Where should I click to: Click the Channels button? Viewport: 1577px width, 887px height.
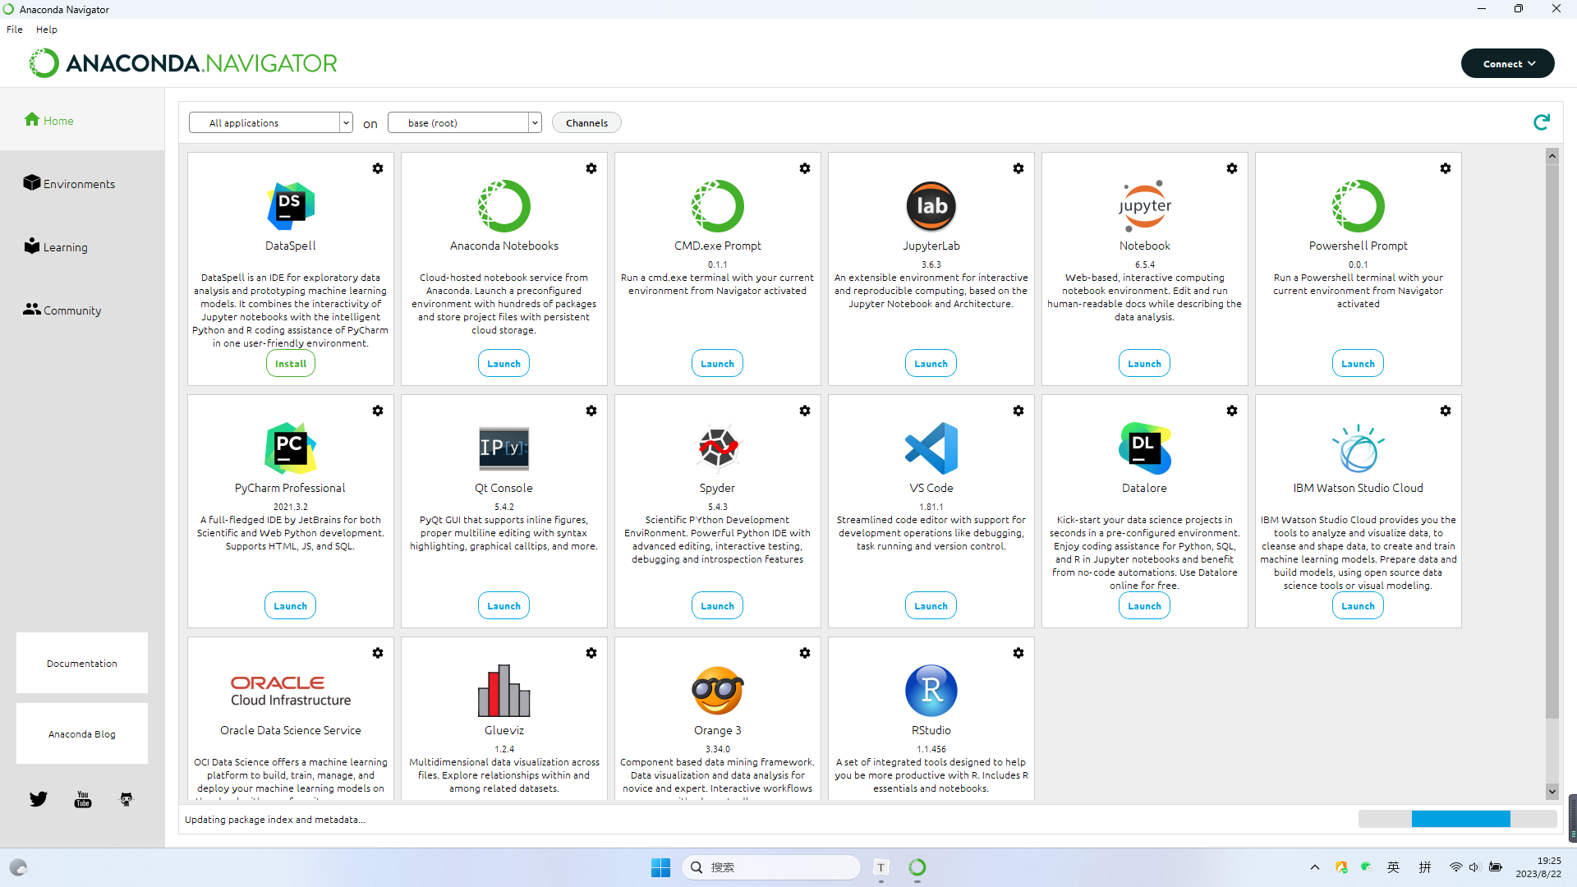pyautogui.click(x=586, y=122)
